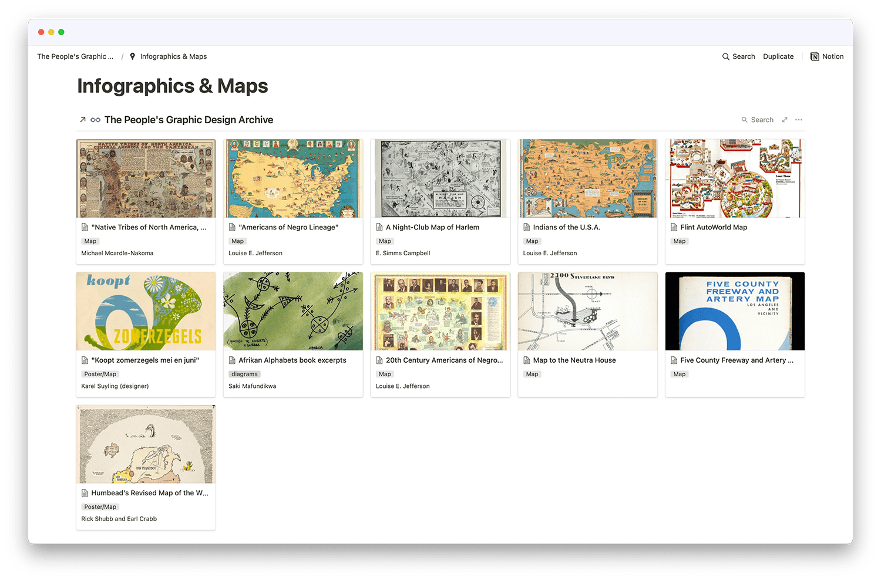881x581 pixels.
Task: Click Infographics & Maps breadcrumb
Action: coord(173,56)
